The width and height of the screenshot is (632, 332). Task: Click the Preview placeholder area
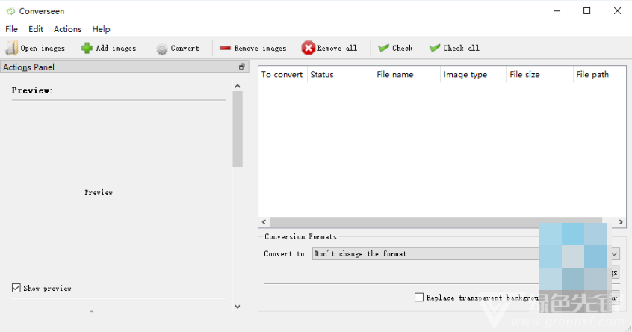99,193
